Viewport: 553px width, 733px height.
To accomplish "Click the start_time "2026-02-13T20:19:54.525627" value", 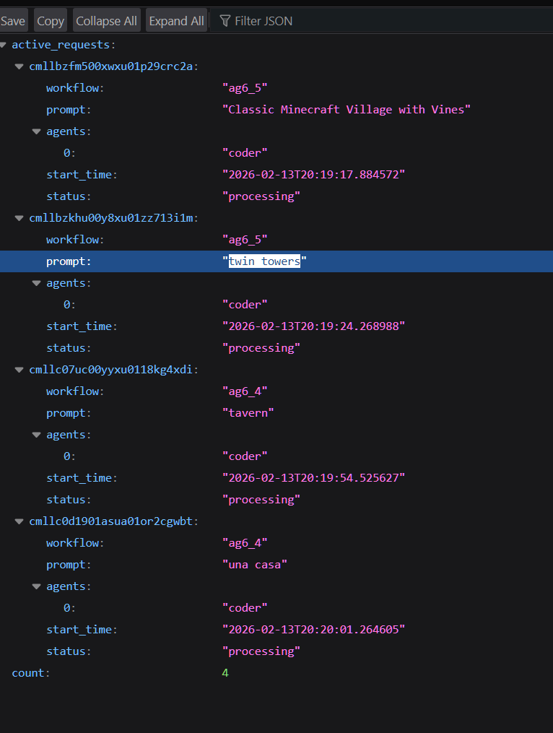I will 313,478.
